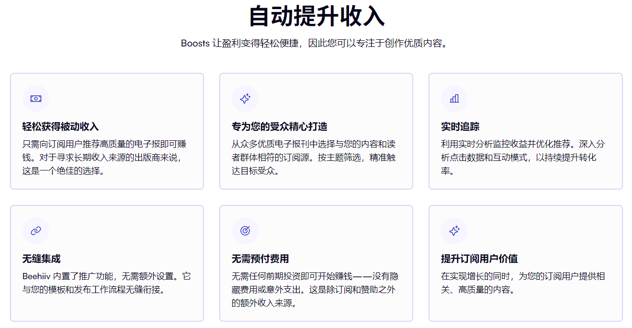Click the card title 无缝集成
The height and width of the screenshot is (328, 632).
pos(42,259)
